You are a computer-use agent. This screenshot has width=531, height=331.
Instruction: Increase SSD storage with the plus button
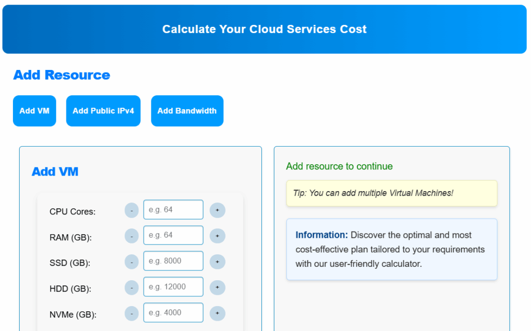[217, 261]
